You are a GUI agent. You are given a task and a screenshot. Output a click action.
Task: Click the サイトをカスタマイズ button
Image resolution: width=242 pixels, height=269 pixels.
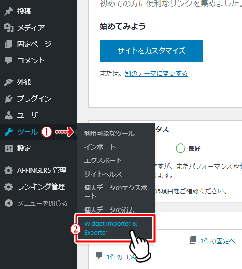pyautogui.click(x=151, y=51)
